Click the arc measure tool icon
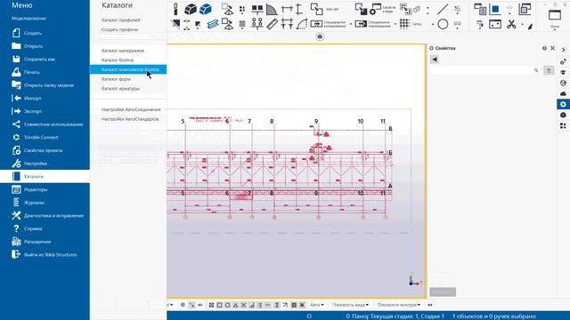This screenshot has height=320, width=570. [302, 24]
